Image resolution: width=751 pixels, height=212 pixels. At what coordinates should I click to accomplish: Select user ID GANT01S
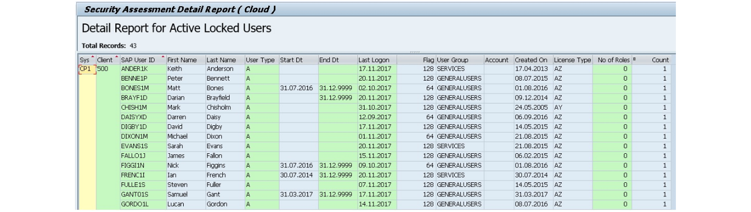(x=143, y=194)
